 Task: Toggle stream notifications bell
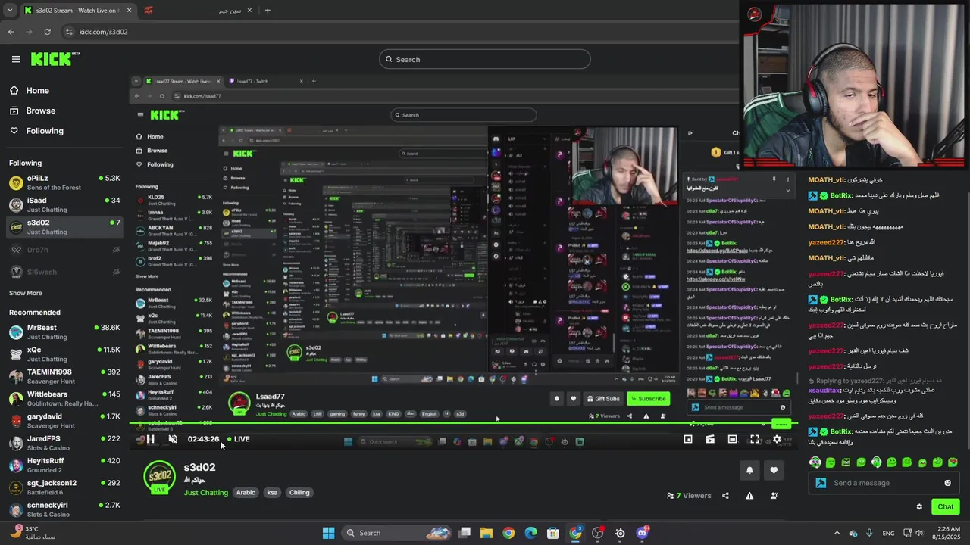tap(749, 470)
